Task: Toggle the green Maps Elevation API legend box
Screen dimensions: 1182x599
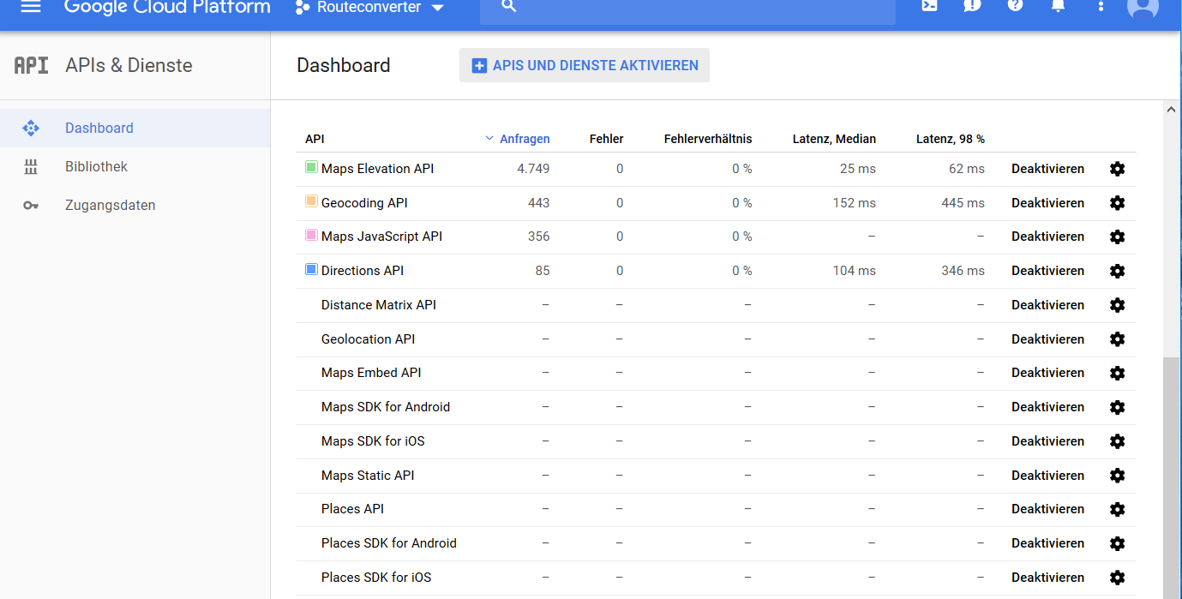Action: [311, 168]
